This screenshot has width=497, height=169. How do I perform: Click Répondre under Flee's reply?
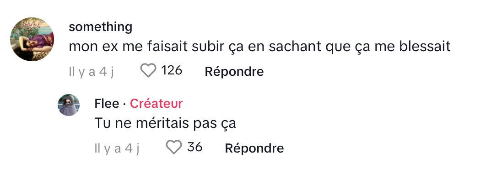pyautogui.click(x=254, y=148)
